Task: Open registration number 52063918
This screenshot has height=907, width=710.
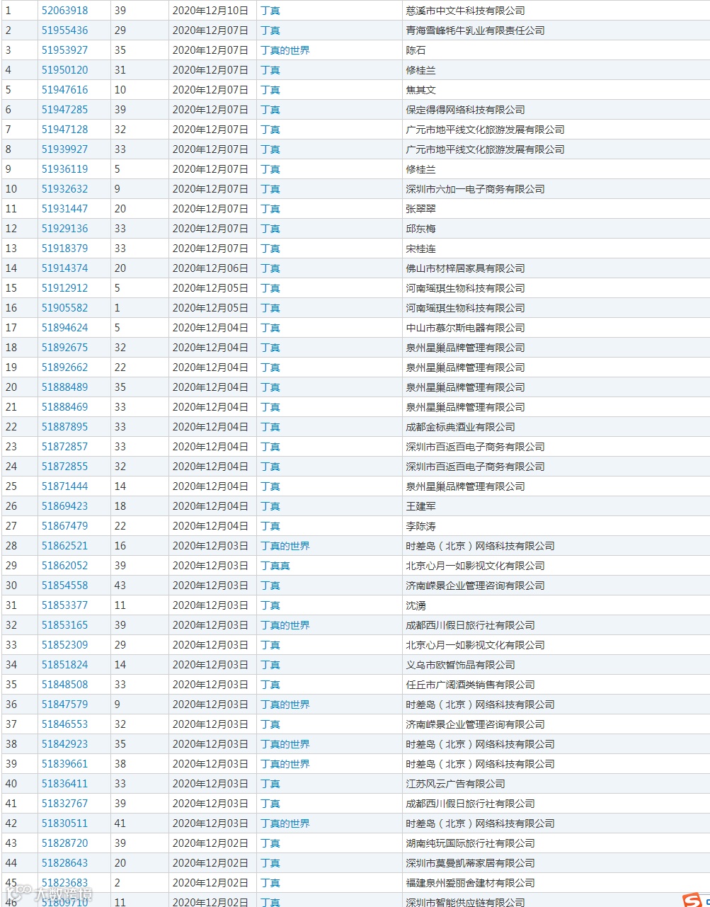Action: 65,11
